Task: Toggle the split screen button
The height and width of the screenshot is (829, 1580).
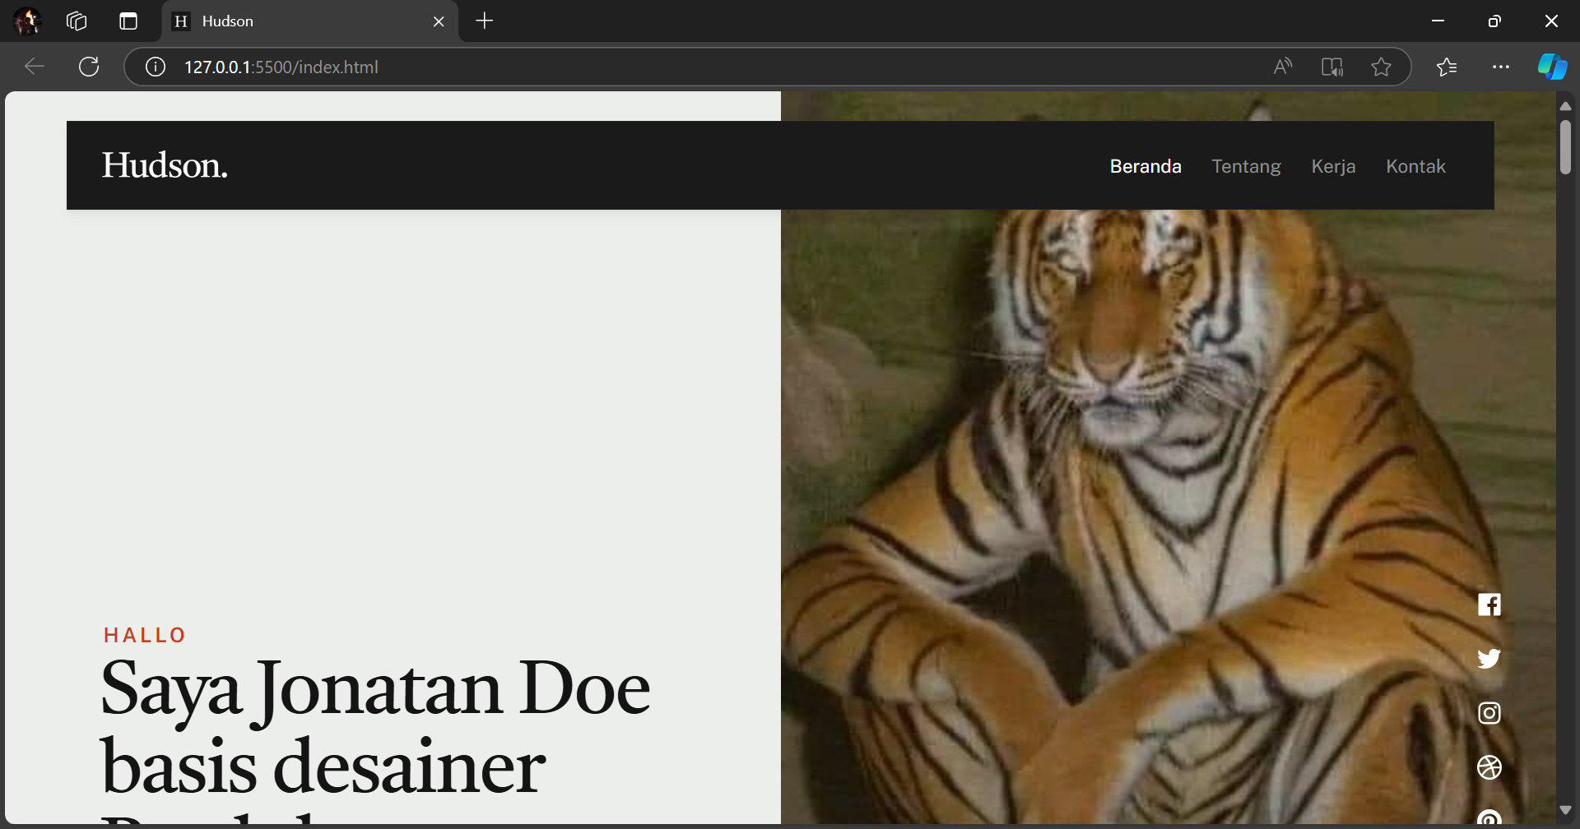Action: [1331, 67]
